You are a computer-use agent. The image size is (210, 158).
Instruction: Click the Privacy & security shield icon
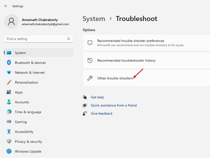(9, 142)
